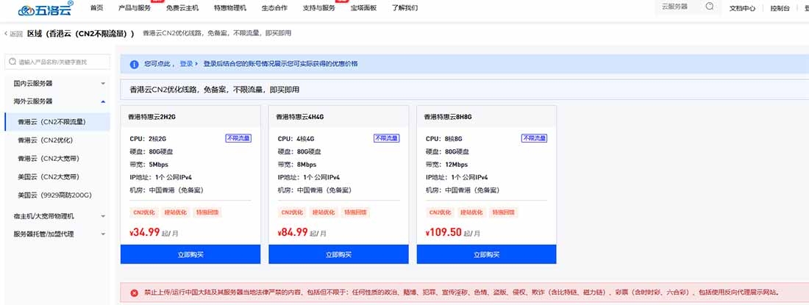Open the 了解我们 menu item
The width and height of the screenshot is (809, 305).
[405, 8]
